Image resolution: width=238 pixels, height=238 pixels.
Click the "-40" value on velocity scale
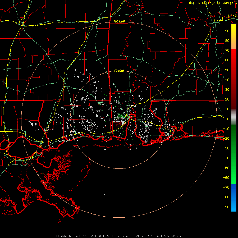pyautogui.click(x=226, y=158)
